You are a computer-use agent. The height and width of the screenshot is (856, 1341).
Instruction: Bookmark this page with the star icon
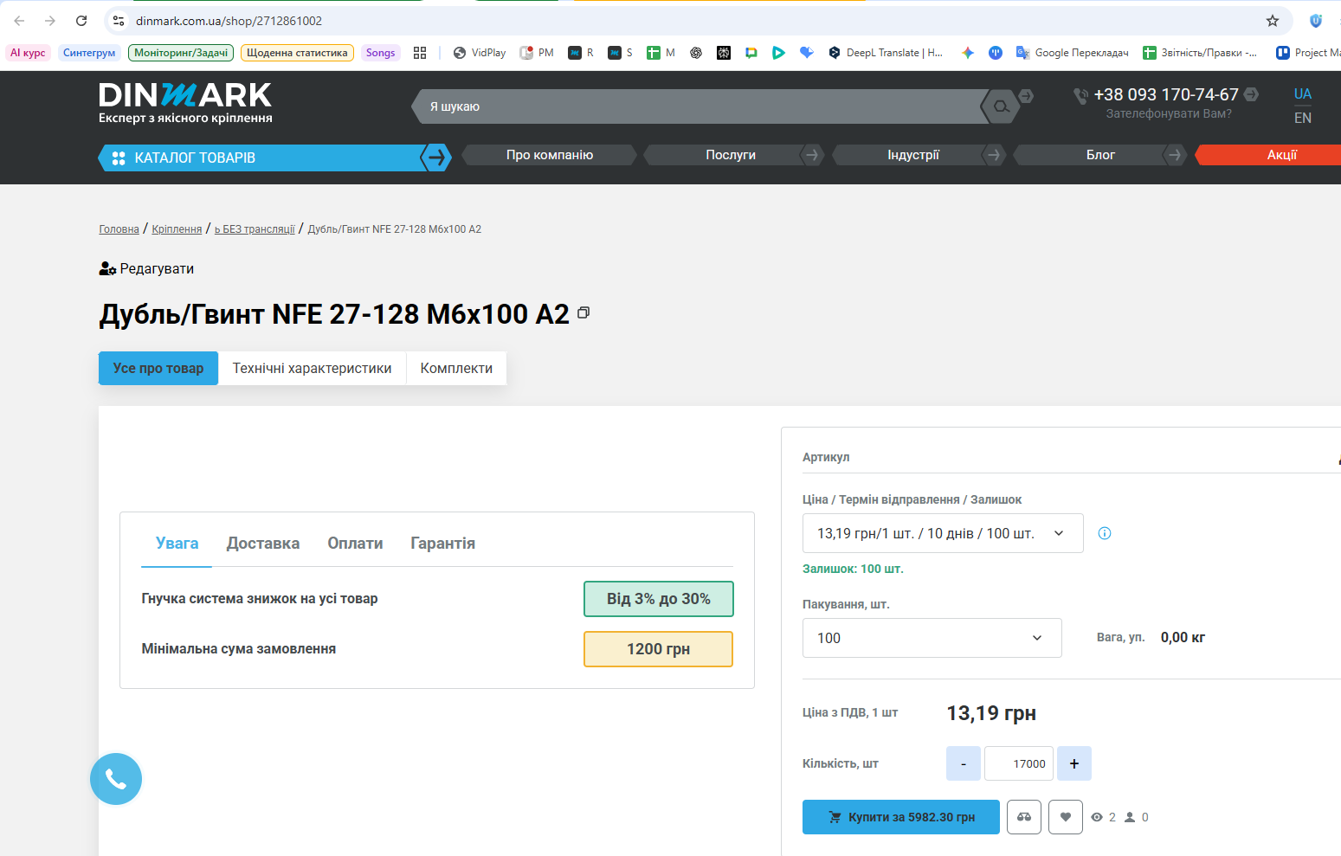[1273, 21]
